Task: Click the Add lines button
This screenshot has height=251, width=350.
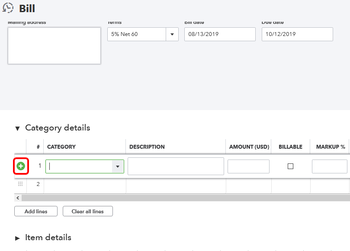Action: [x=35, y=212]
